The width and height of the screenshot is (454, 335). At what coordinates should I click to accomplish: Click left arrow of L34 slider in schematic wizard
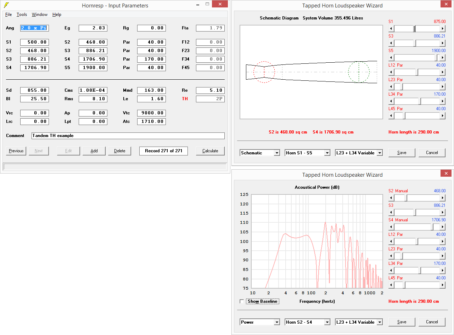tap(391, 101)
